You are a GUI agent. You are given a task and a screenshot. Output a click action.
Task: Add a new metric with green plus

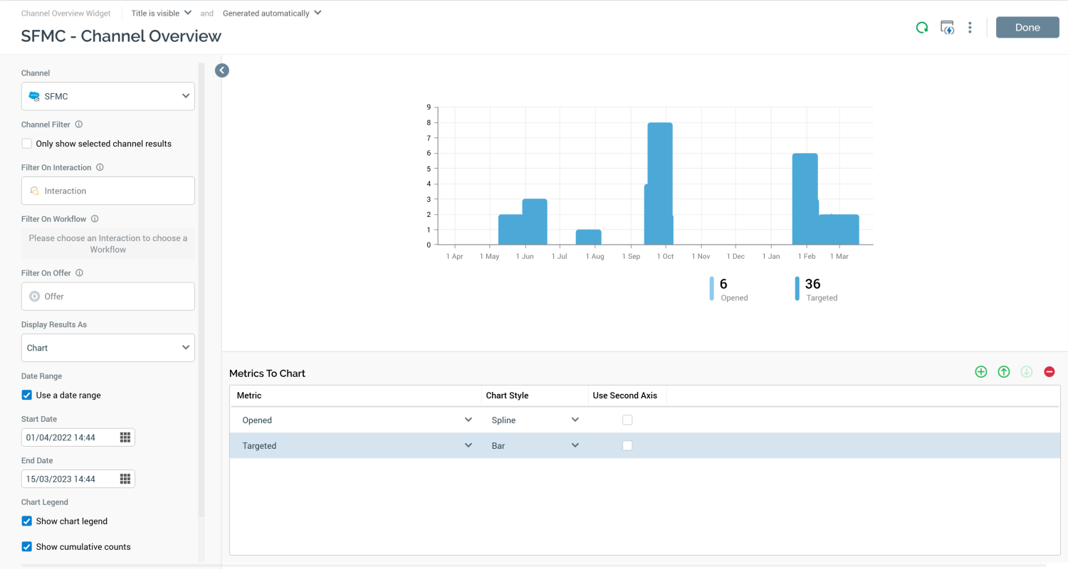pyautogui.click(x=981, y=371)
